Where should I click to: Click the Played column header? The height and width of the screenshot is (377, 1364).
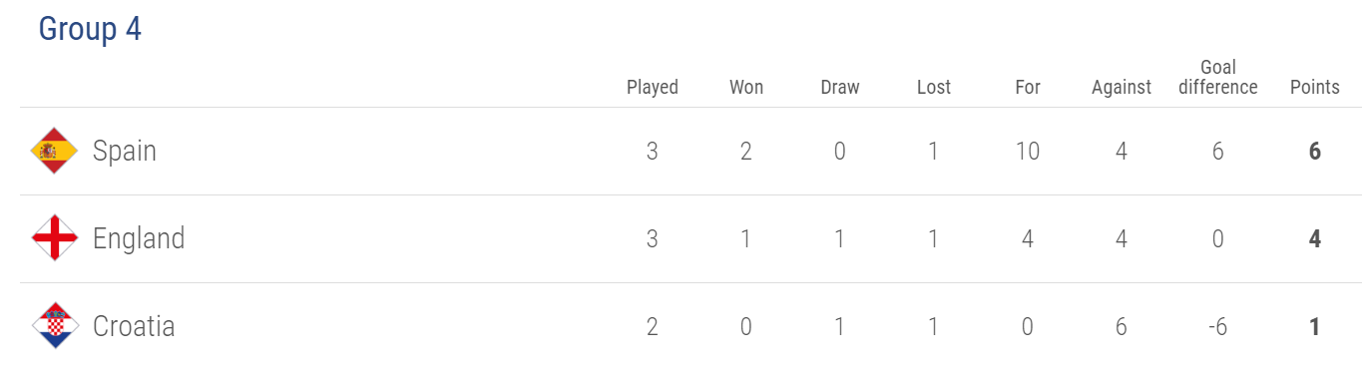(653, 88)
